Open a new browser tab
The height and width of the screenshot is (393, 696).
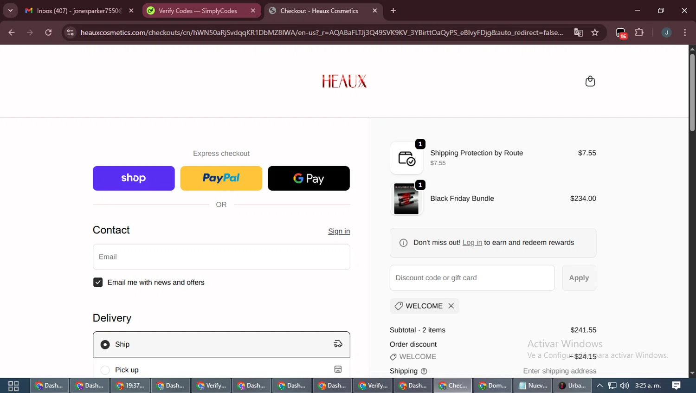point(393,11)
